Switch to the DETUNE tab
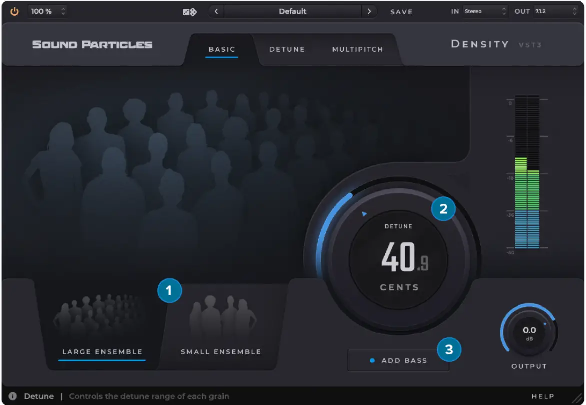Image resolution: width=586 pixels, height=405 pixels. 287,49
